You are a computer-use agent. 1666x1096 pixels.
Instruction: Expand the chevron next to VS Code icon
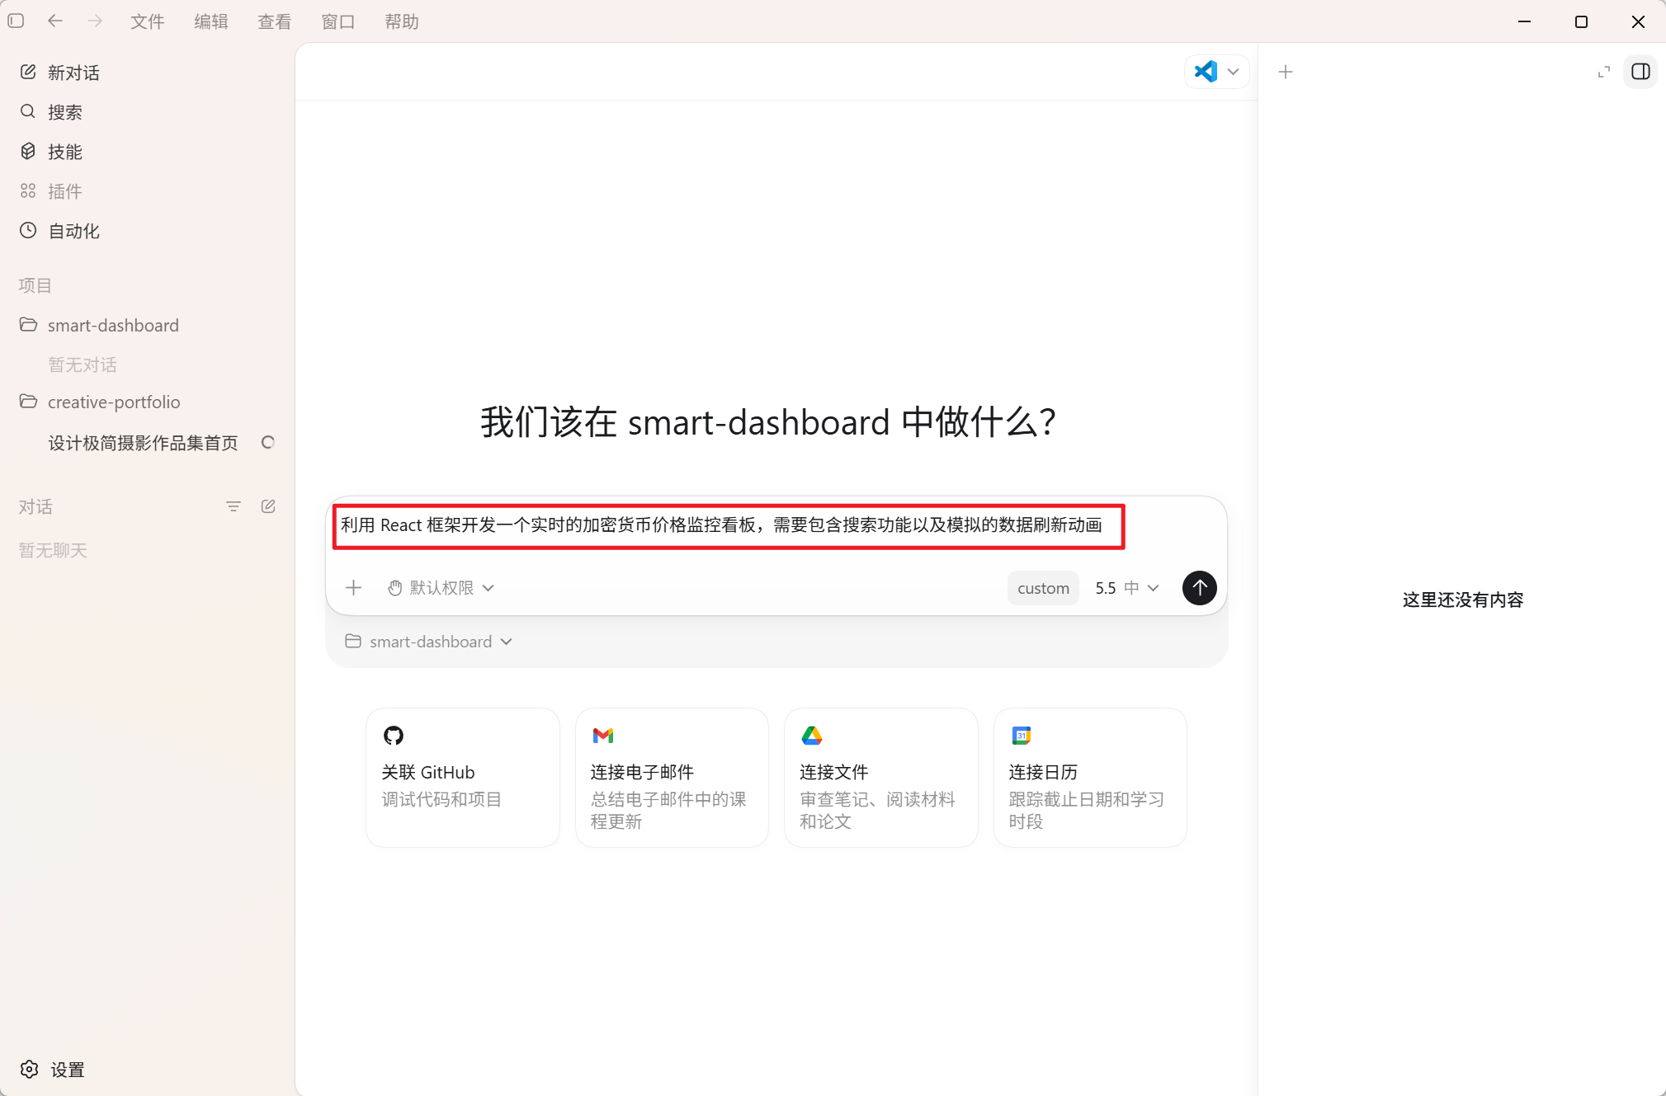(1233, 72)
